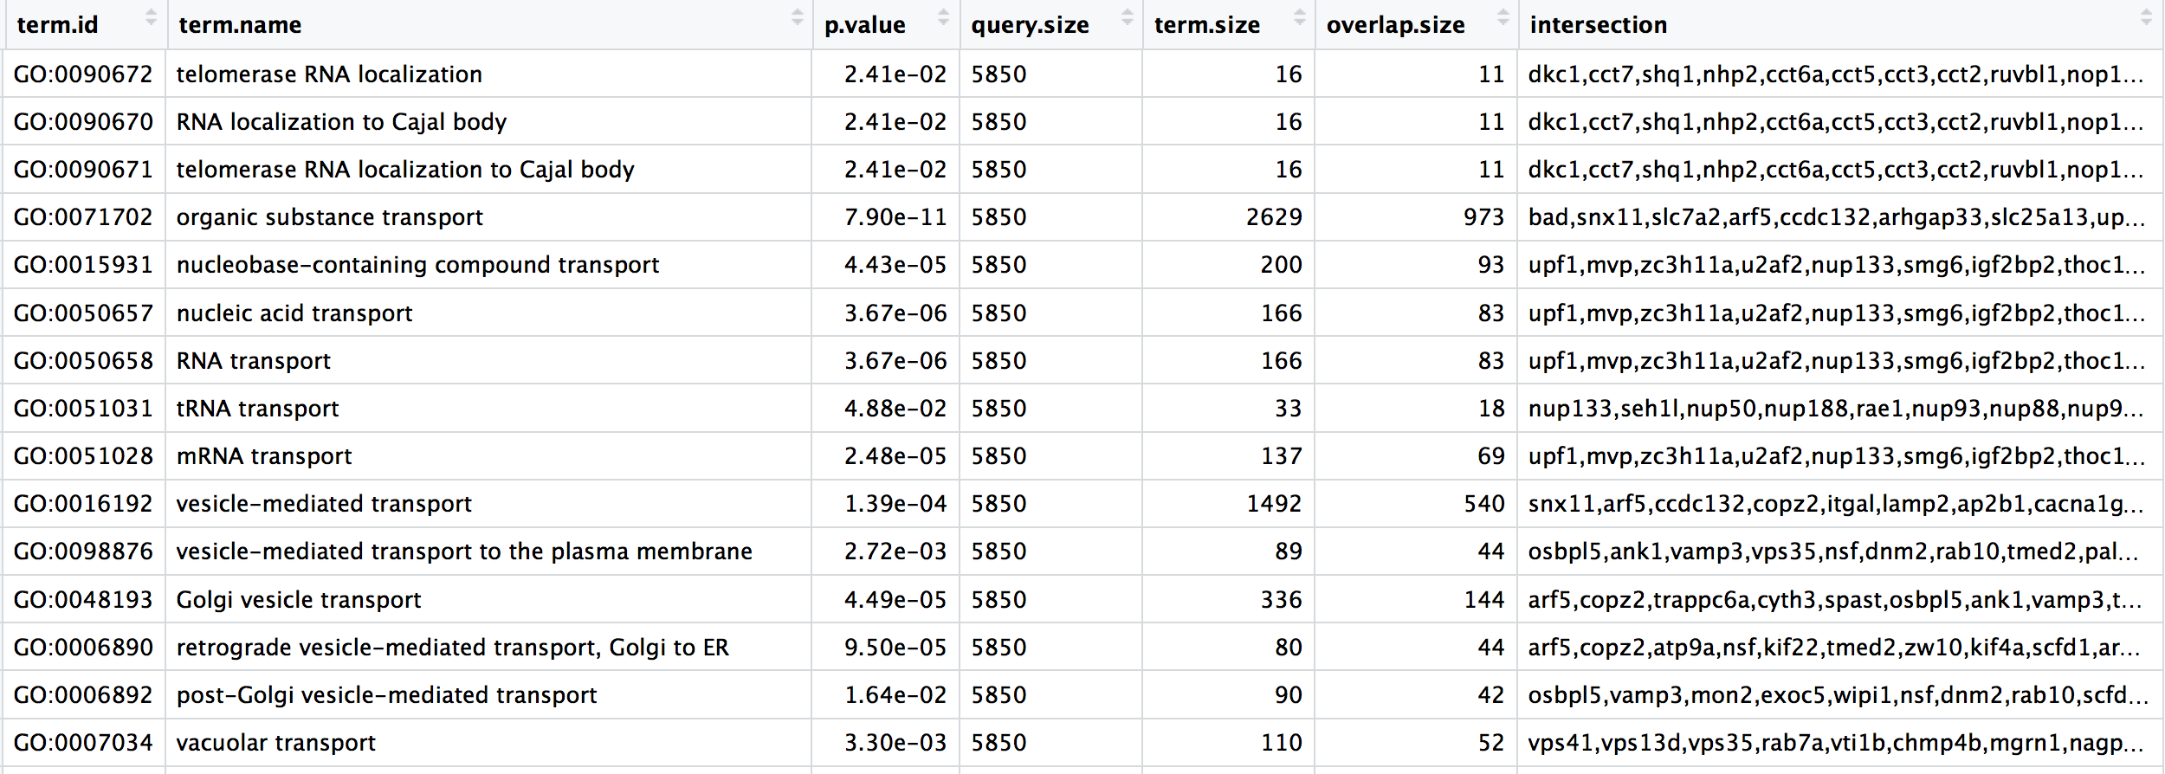2165x774 pixels.
Task: Select the GO:0006892 term id cell
Action: point(83,695)
